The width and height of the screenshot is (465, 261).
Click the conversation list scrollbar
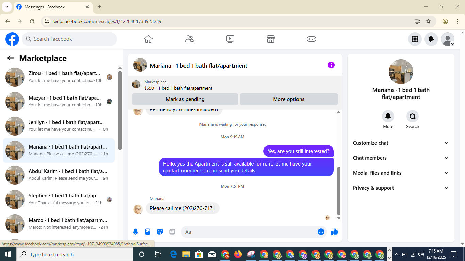click(x=120, y=110)
